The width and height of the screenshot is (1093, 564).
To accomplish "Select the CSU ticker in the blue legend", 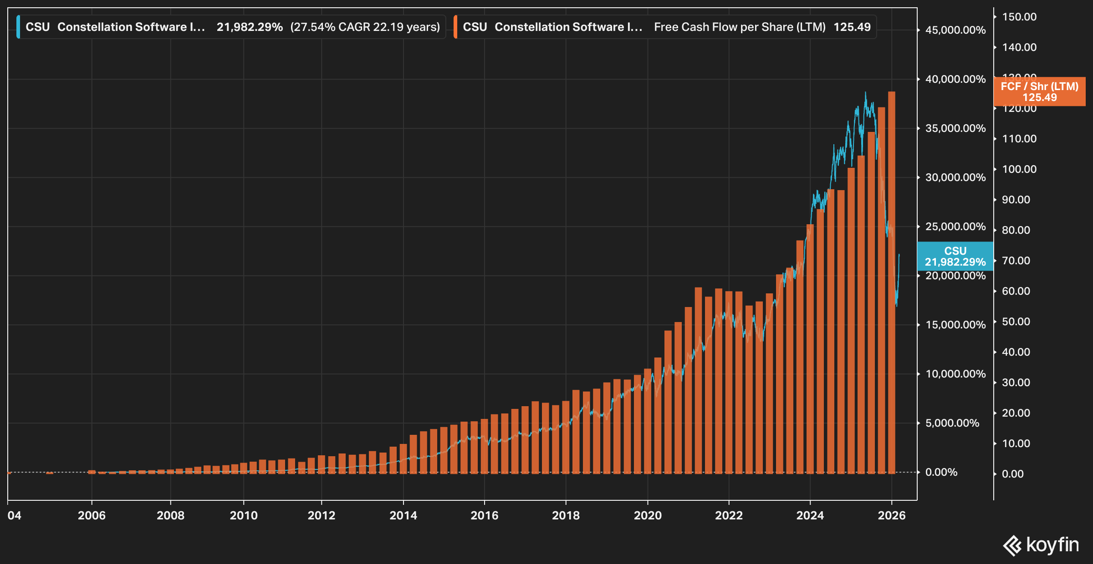I will 37,27.
